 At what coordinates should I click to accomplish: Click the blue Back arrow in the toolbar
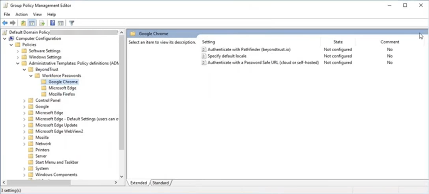(5, 23)
